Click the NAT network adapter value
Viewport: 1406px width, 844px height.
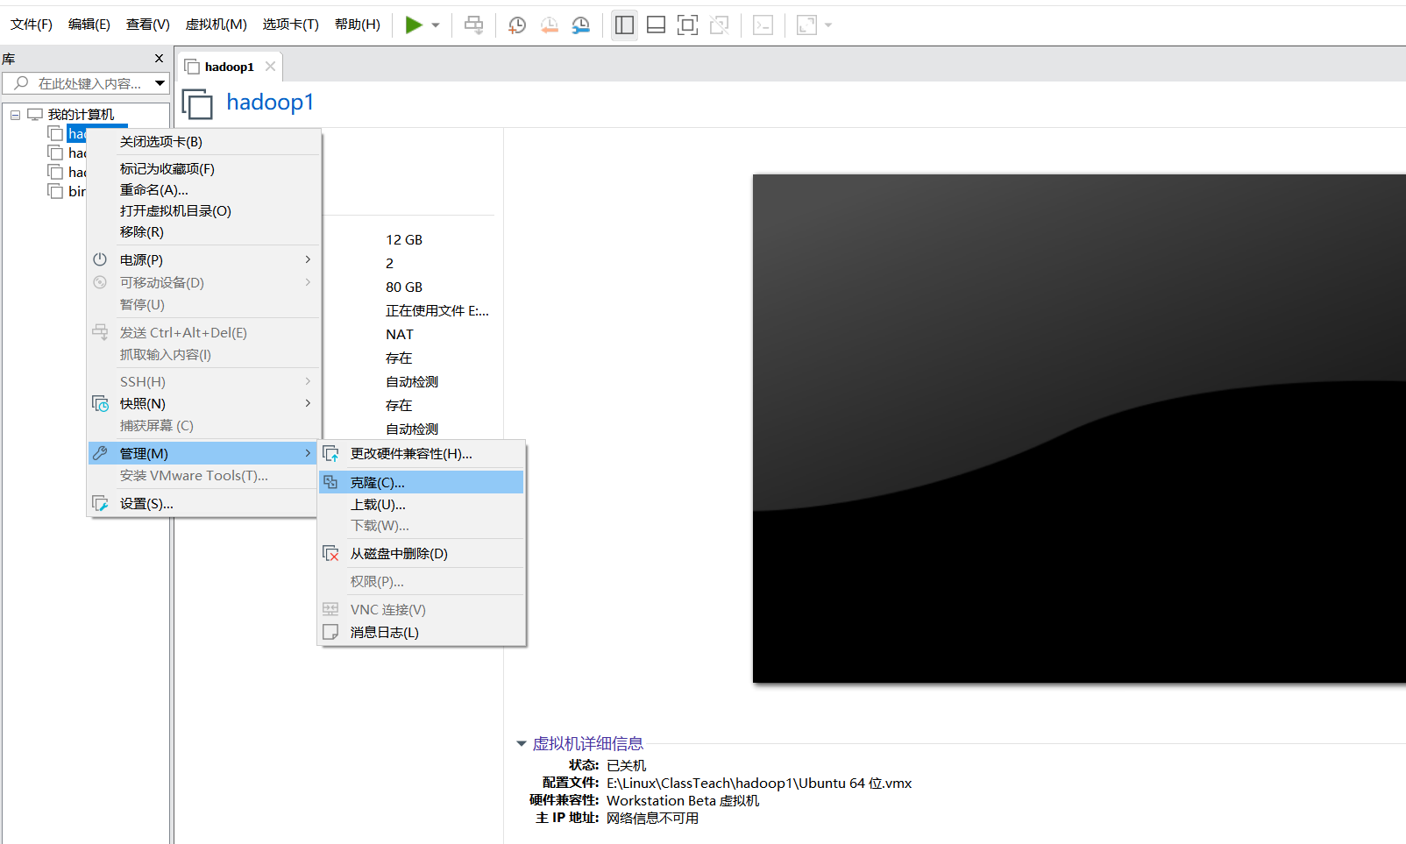pos(400,335)
